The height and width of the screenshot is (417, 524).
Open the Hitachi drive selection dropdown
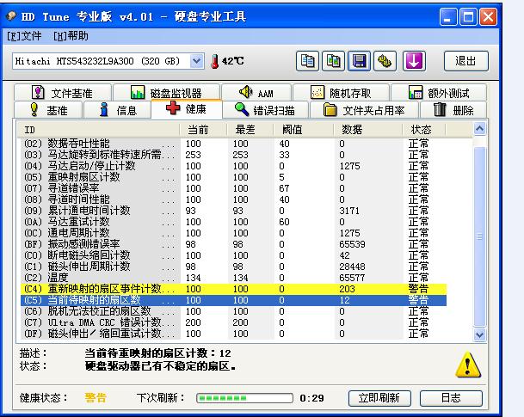click(196, 61)
